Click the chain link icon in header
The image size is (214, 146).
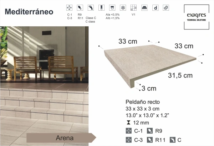click(165, 7)
